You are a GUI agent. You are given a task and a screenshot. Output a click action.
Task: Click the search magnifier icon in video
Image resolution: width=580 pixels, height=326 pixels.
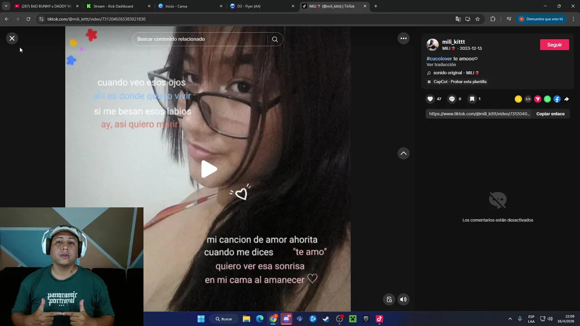[275, 39]
